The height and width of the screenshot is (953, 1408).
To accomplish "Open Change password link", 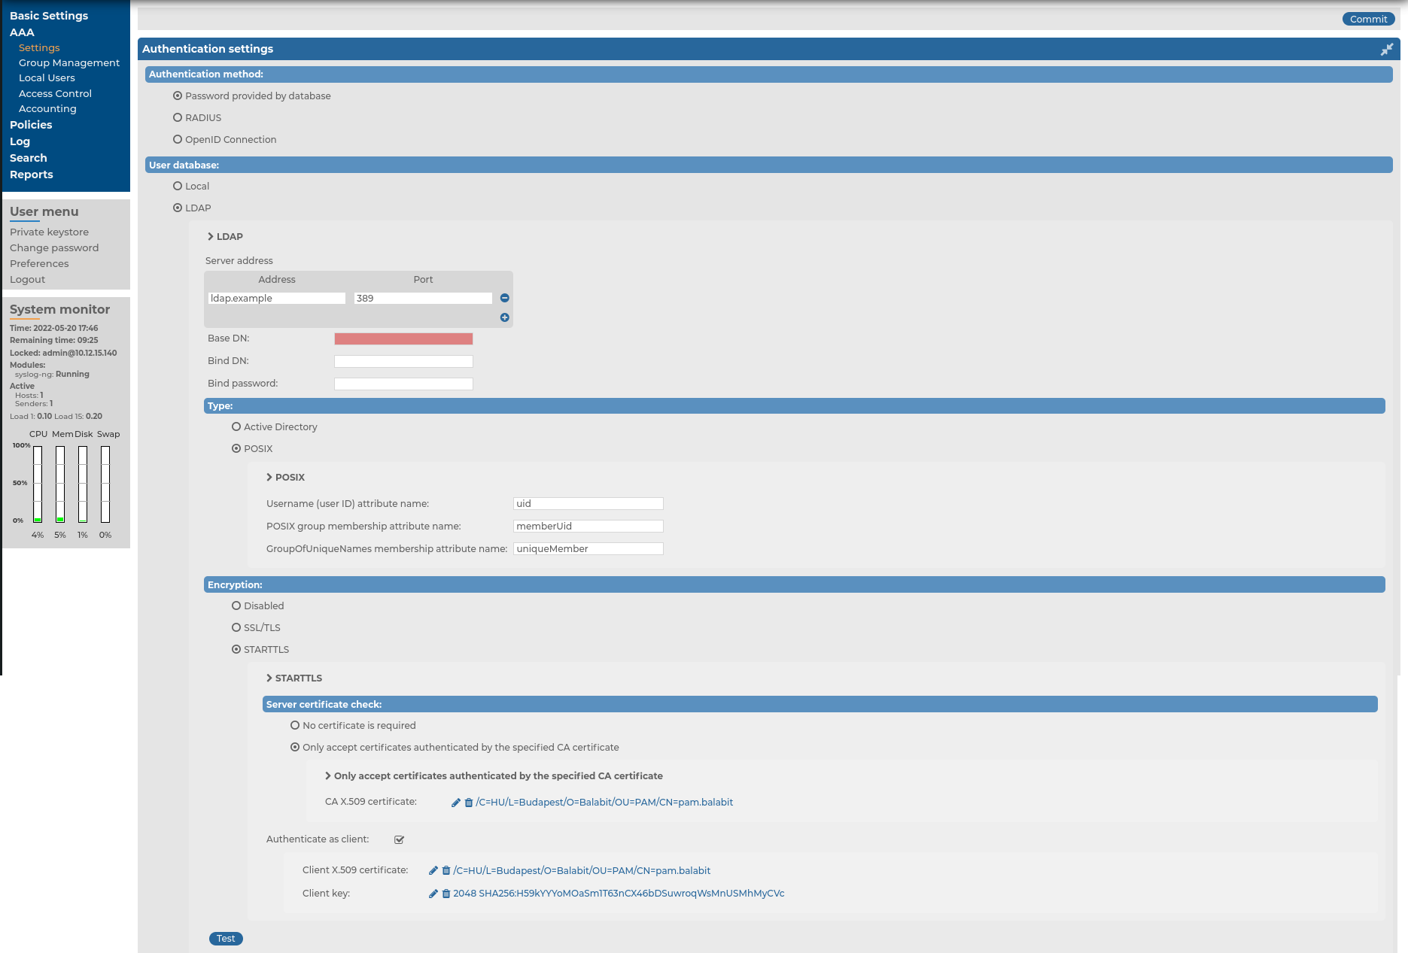I will coord(54,247).
